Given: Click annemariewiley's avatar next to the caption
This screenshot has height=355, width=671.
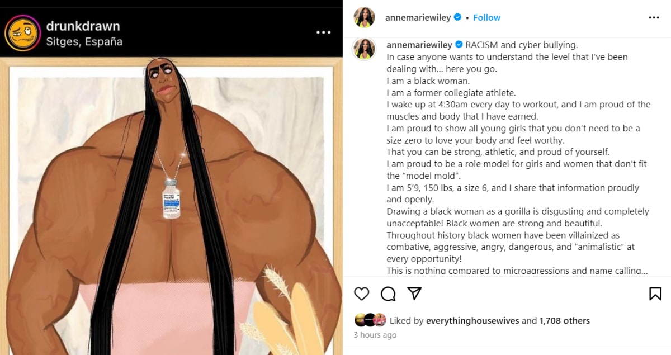Looking at the screenshot, I should [364, 49].
